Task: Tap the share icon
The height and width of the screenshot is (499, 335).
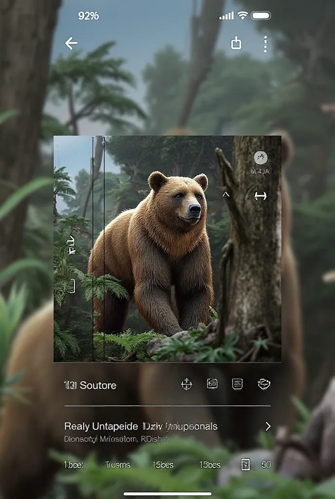Action: point(236,43)
